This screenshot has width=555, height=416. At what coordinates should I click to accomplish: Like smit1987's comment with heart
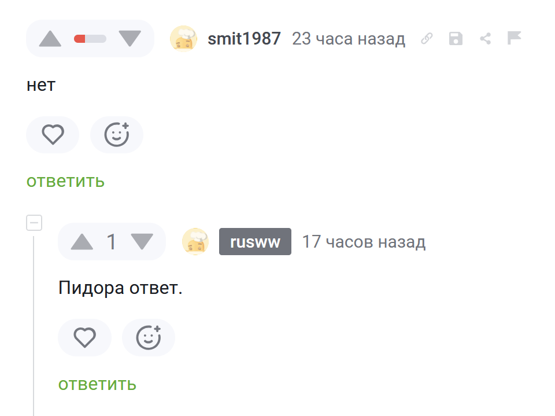point(53,135)
